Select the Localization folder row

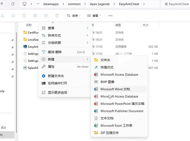31,39
